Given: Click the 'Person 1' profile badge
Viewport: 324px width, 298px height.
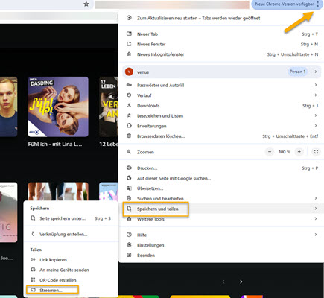Looking at the screenshot, I should [x=297, y=72].
